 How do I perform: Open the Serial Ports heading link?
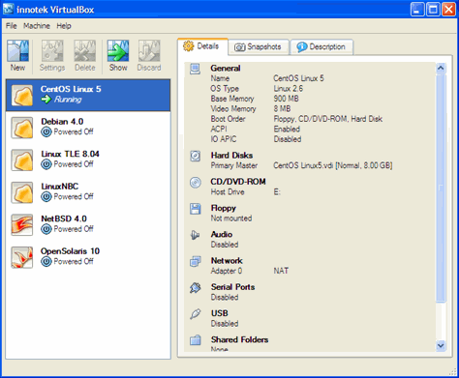click(x=232, y=287)
